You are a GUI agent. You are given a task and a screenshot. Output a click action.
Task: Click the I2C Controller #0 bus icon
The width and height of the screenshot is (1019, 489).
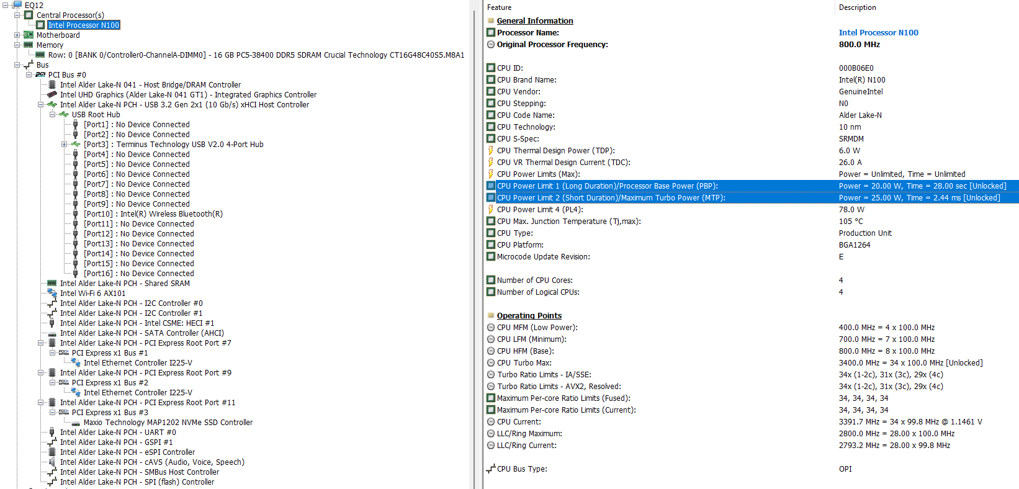click(x=52, y=303)
